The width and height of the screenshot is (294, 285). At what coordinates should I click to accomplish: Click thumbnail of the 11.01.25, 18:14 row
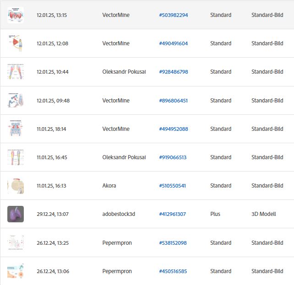coord(16,129)
